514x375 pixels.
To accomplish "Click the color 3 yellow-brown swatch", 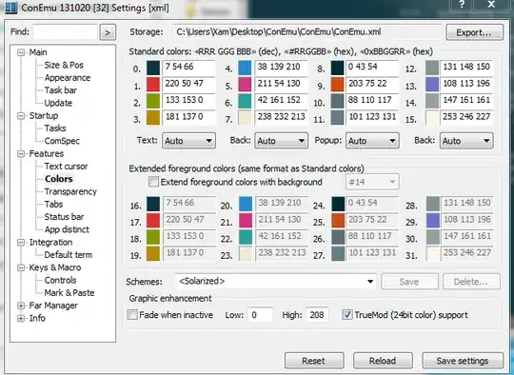I will pos(153,118).
